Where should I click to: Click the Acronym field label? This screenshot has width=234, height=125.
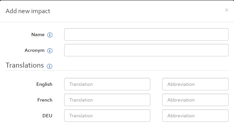click(34, 50)
